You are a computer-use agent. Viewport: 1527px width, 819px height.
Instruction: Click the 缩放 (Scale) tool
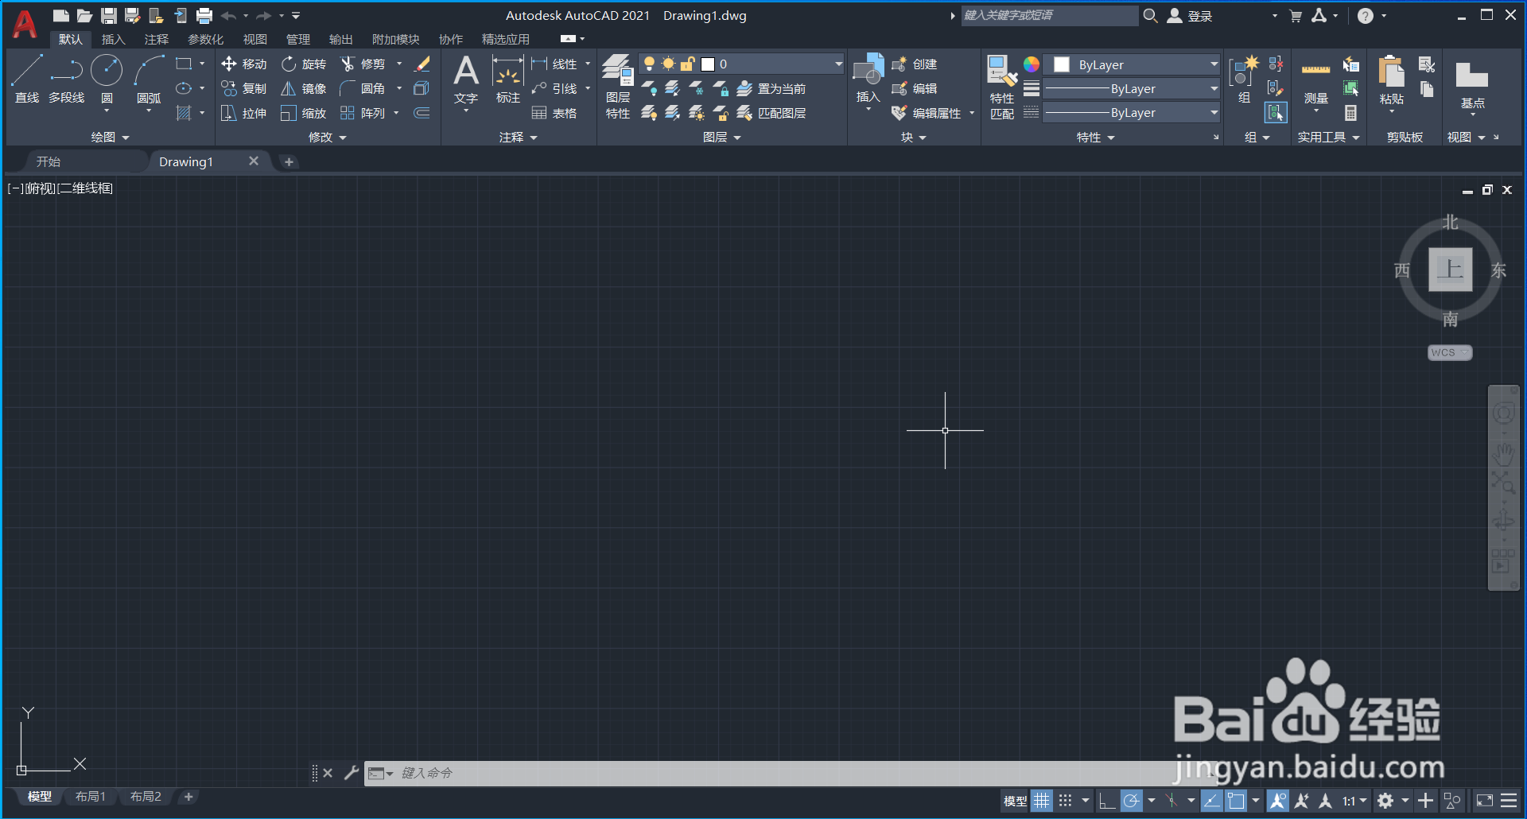coord(304,113)
